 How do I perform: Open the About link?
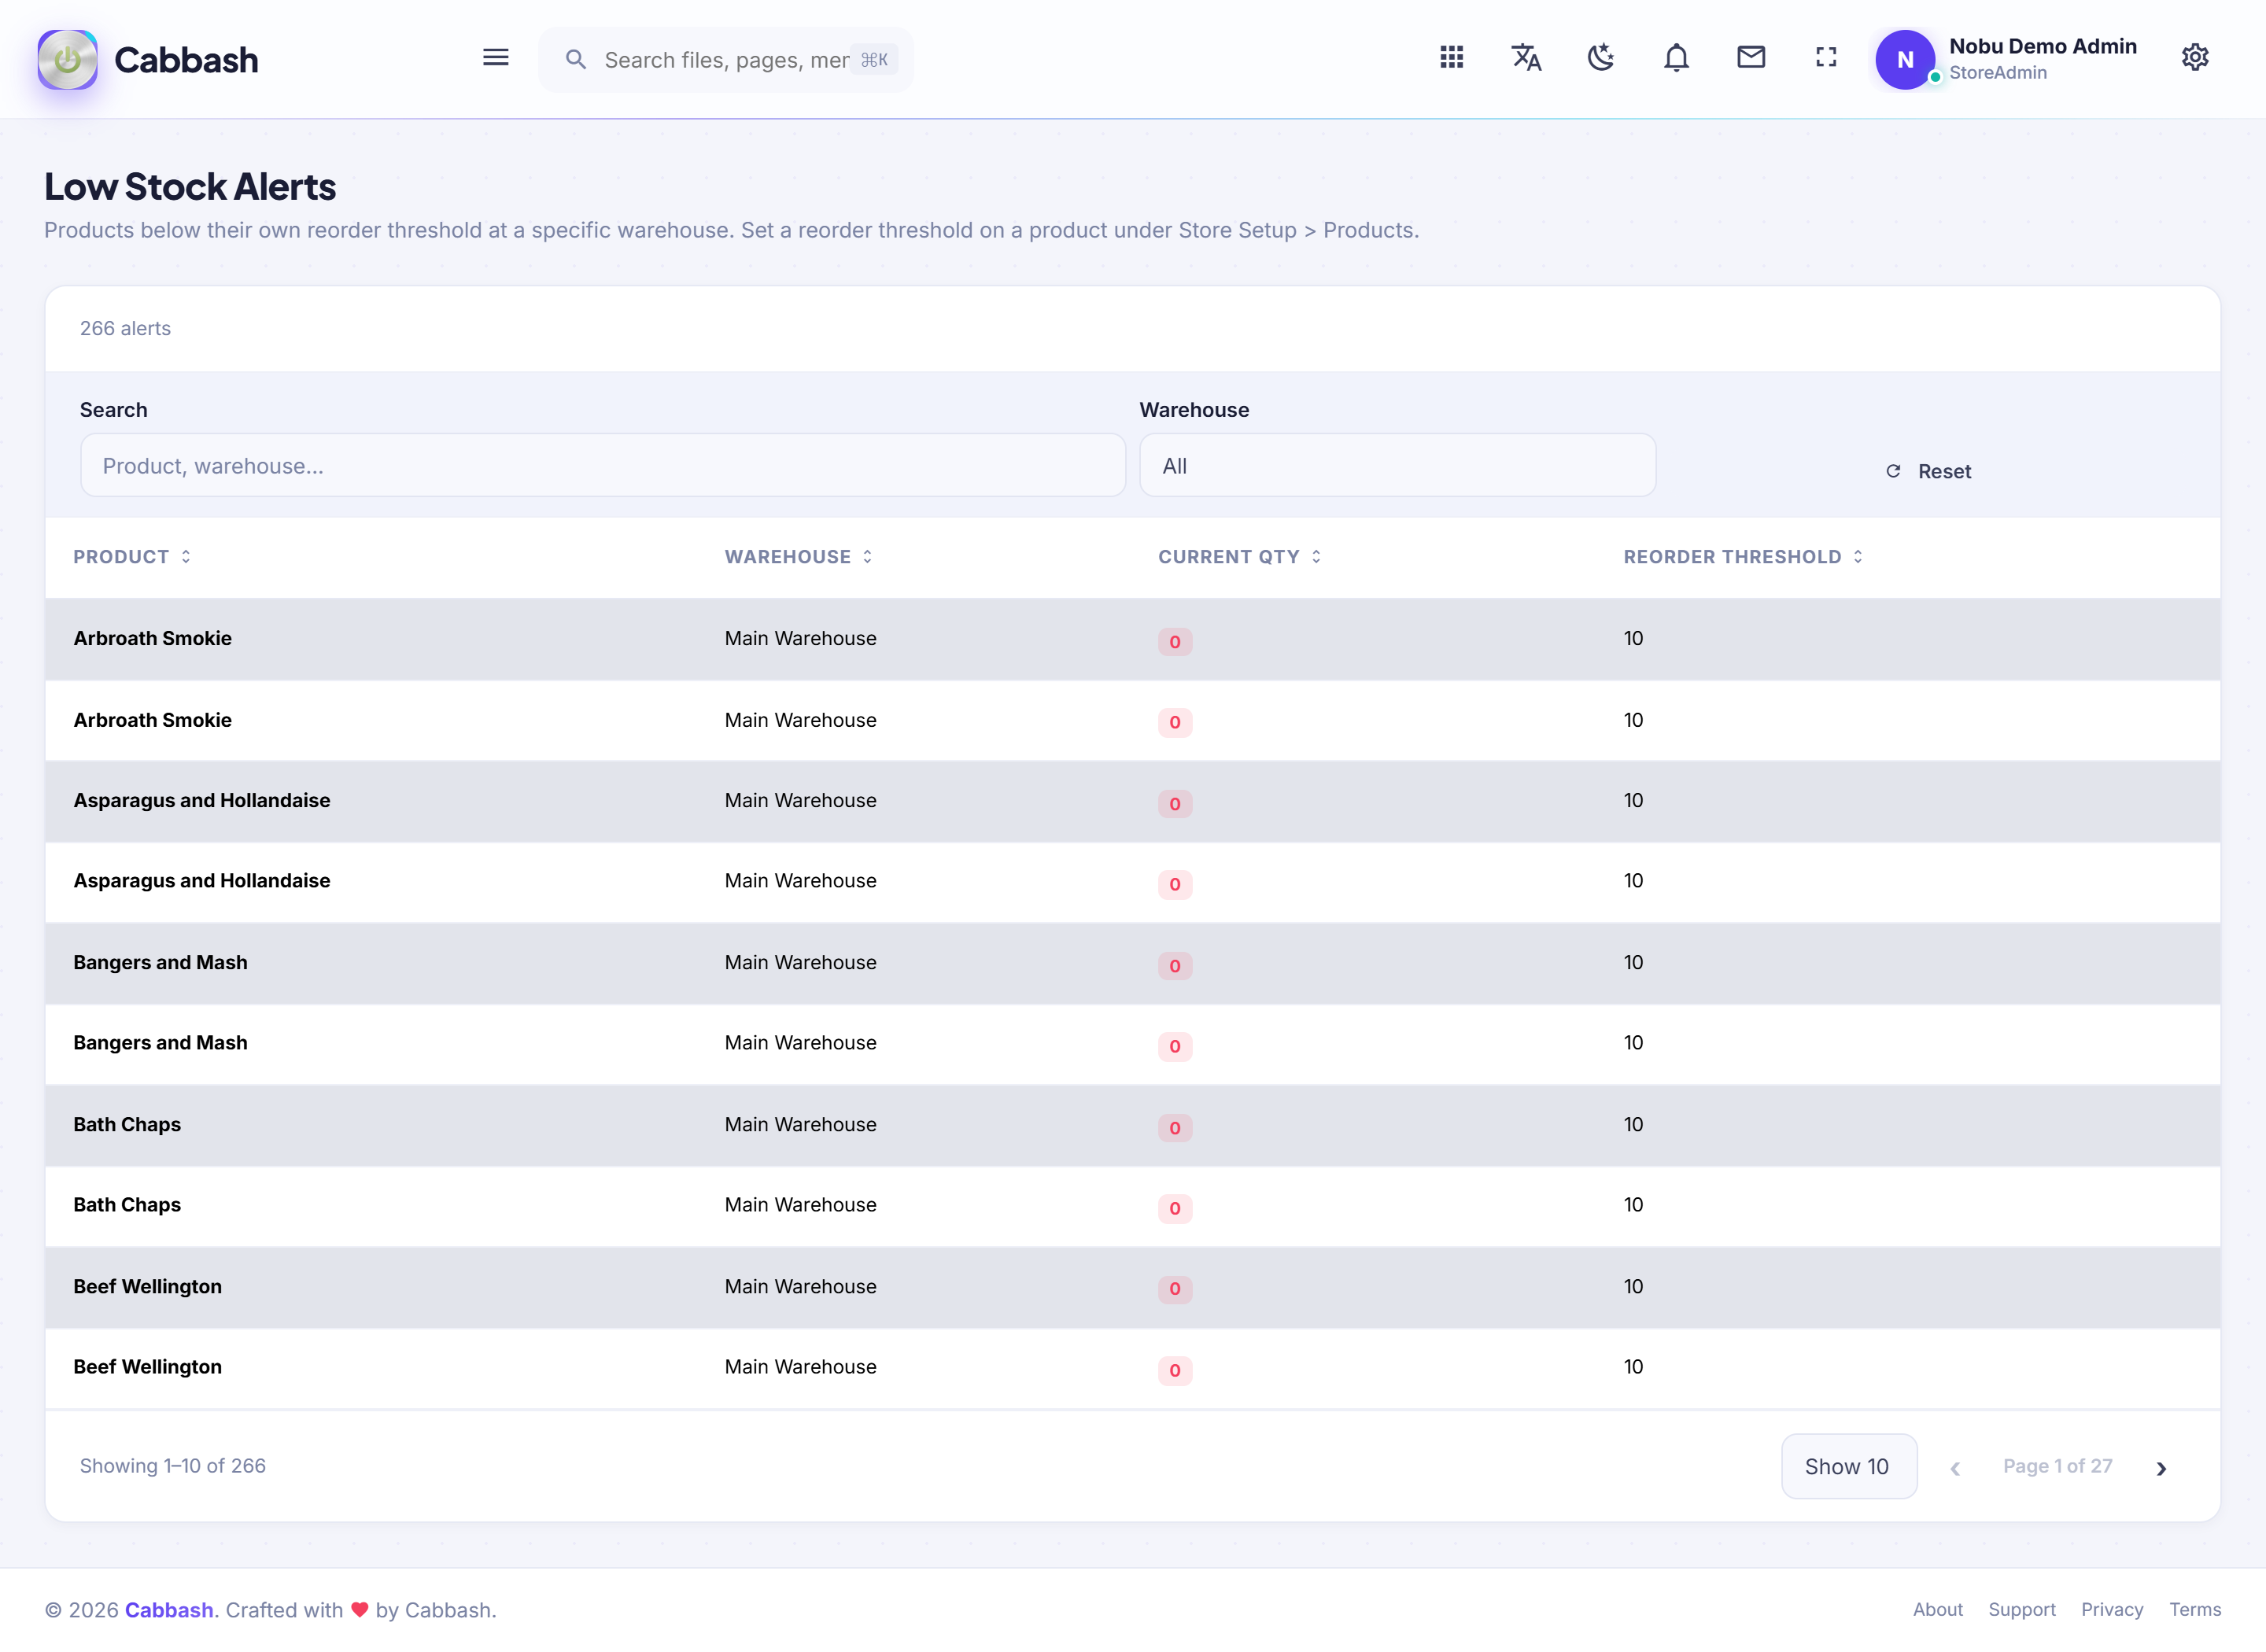pyautogui.click(x=1938, y=1610)
